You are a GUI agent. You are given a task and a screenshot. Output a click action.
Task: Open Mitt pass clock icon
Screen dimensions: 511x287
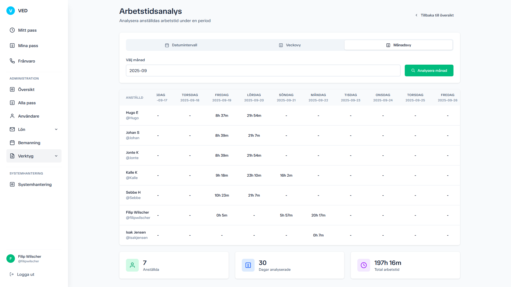coord(12,30)
